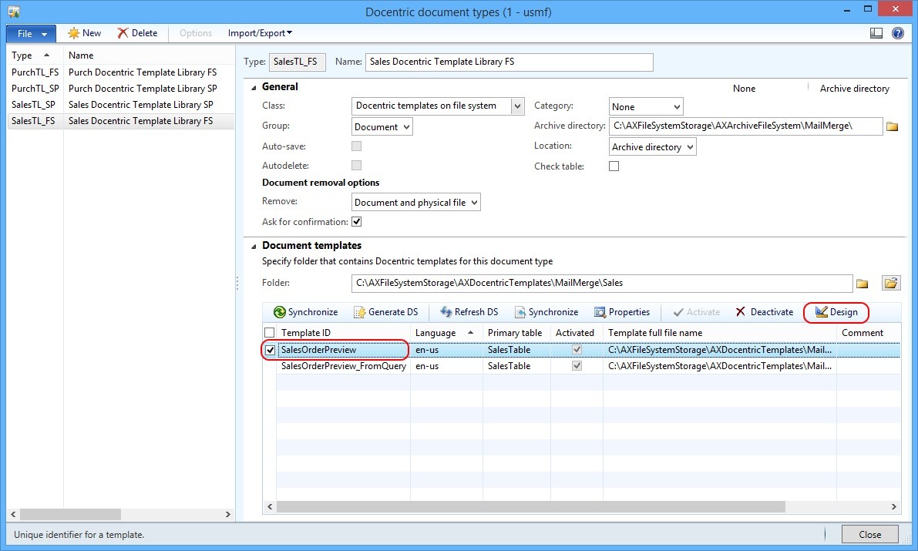
Task: Click the disabled Activate checkmark button
Action: (697, 312)
